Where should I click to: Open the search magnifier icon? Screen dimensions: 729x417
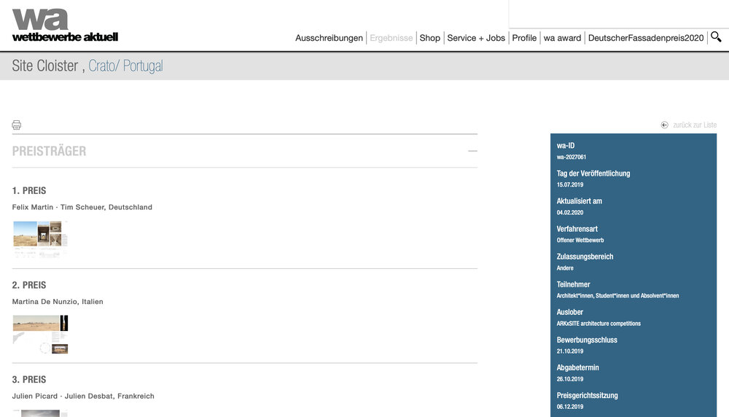tap(716, 36)
